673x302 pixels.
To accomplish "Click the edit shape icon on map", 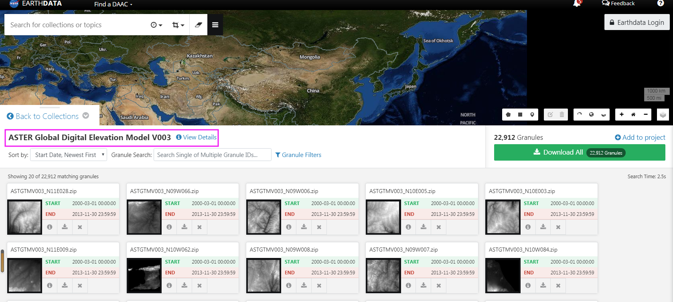I will point(550,115).
